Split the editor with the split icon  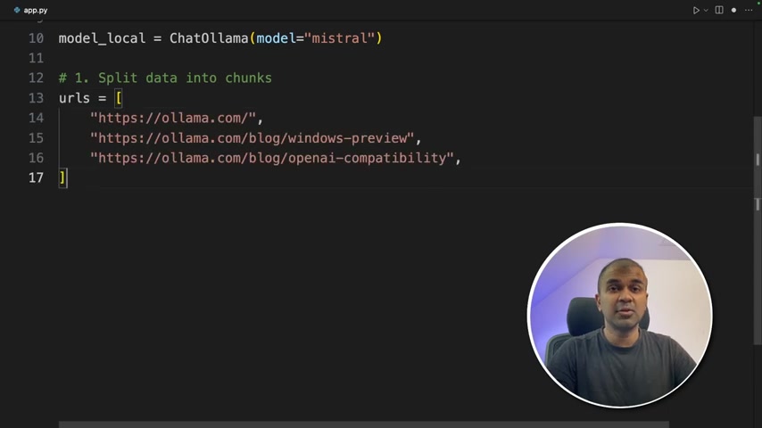coord(719,10)
